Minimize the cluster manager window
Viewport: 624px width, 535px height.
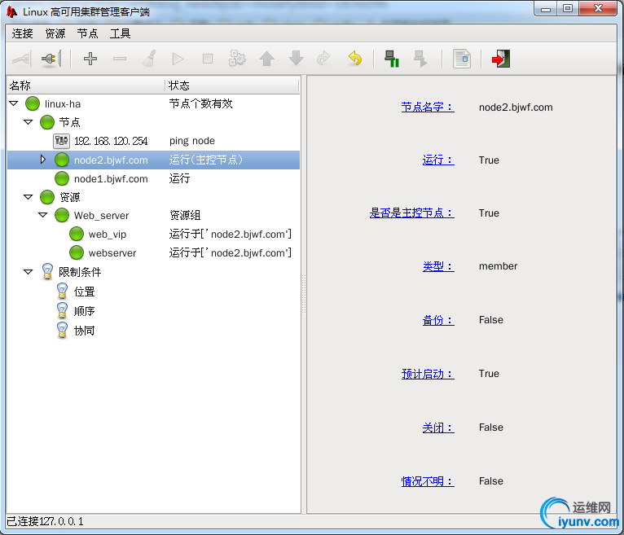[x=546, y=9]
